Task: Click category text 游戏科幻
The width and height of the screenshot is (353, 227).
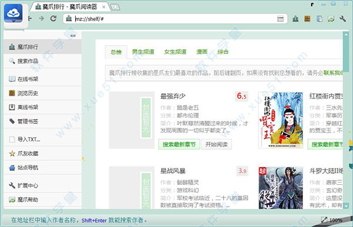Action: pos(188,191)
